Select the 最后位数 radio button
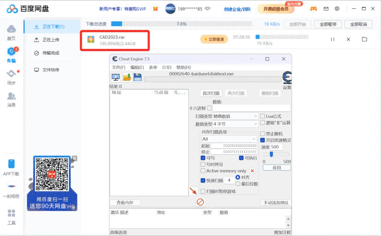The image size is (381, 236). (238, 184)
